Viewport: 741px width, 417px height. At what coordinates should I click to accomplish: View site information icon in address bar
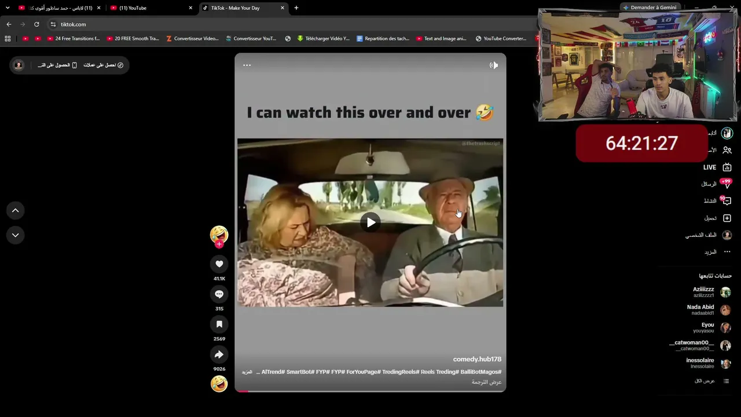53,24
